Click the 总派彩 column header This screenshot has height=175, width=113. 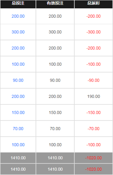[x=94, y=3]
